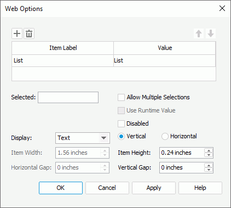
Task: Move item down with the down arrow
Action: pos(211,33)
